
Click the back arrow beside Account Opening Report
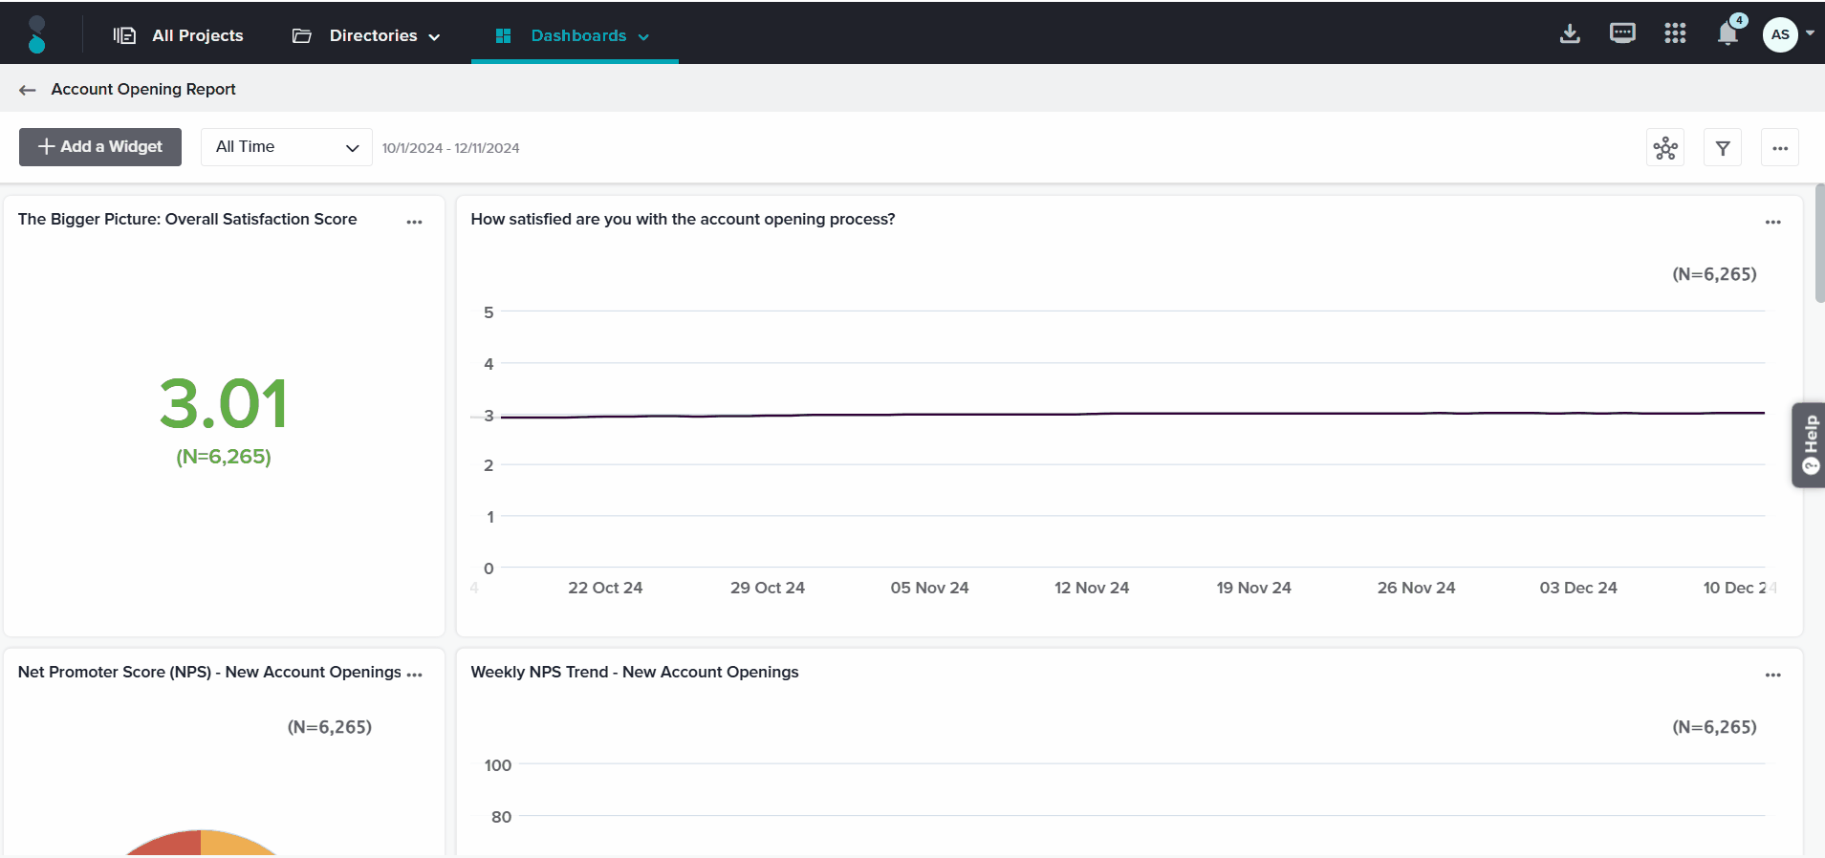pyautogui.click(x=28, y=90)
